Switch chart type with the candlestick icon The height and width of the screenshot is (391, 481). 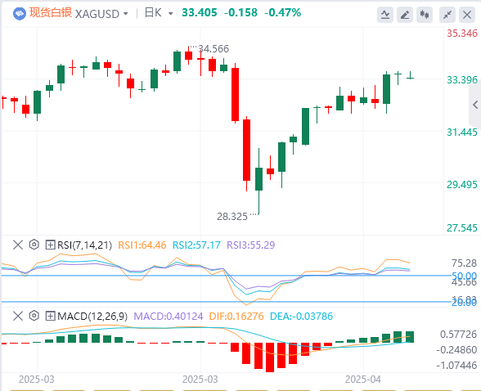tap(425, 15)
